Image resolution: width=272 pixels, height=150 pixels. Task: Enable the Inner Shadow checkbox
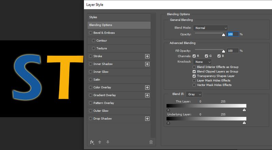[x=90, y=64]
